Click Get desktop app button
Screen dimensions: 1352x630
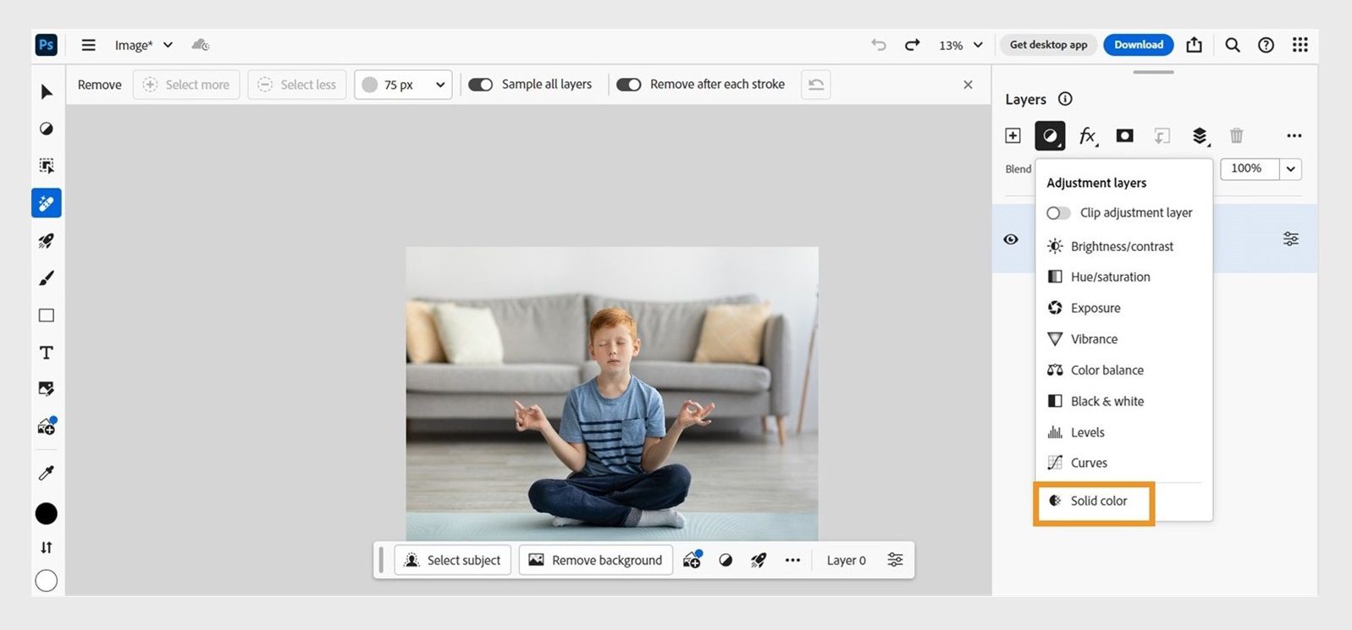point(1048,45)
